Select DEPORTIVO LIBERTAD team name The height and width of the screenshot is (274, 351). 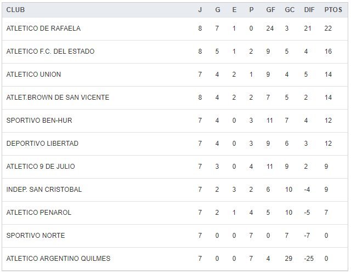pos(42,144)
